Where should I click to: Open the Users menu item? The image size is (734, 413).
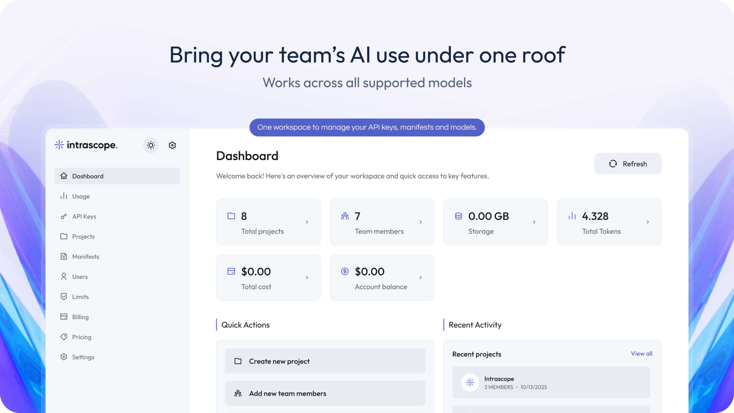(80, 276)
